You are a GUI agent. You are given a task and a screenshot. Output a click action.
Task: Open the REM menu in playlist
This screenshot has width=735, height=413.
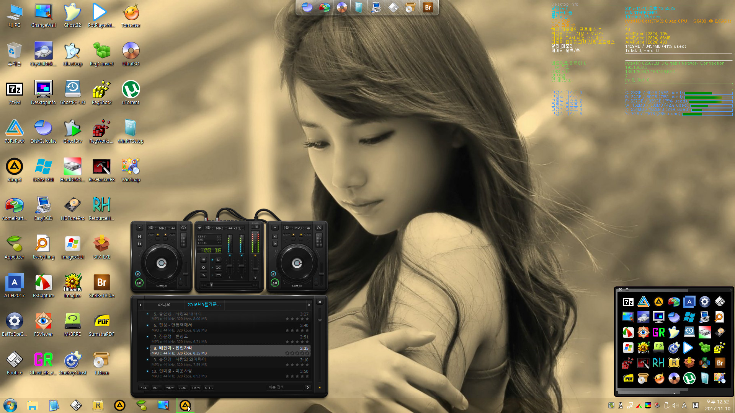click(x=196, y=388)
